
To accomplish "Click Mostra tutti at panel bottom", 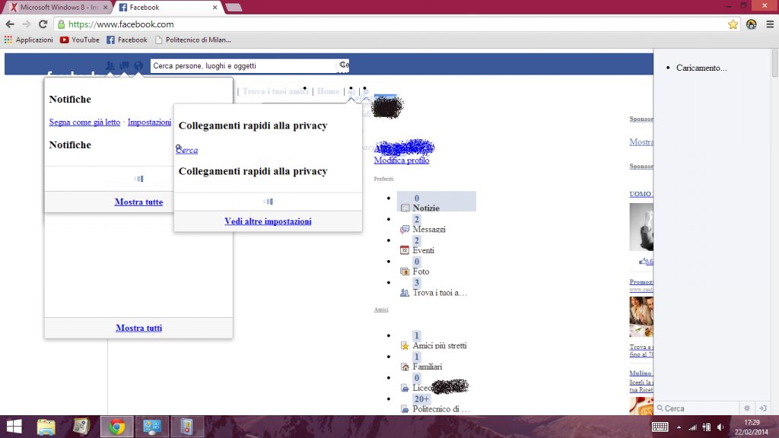I will [138, 328].
